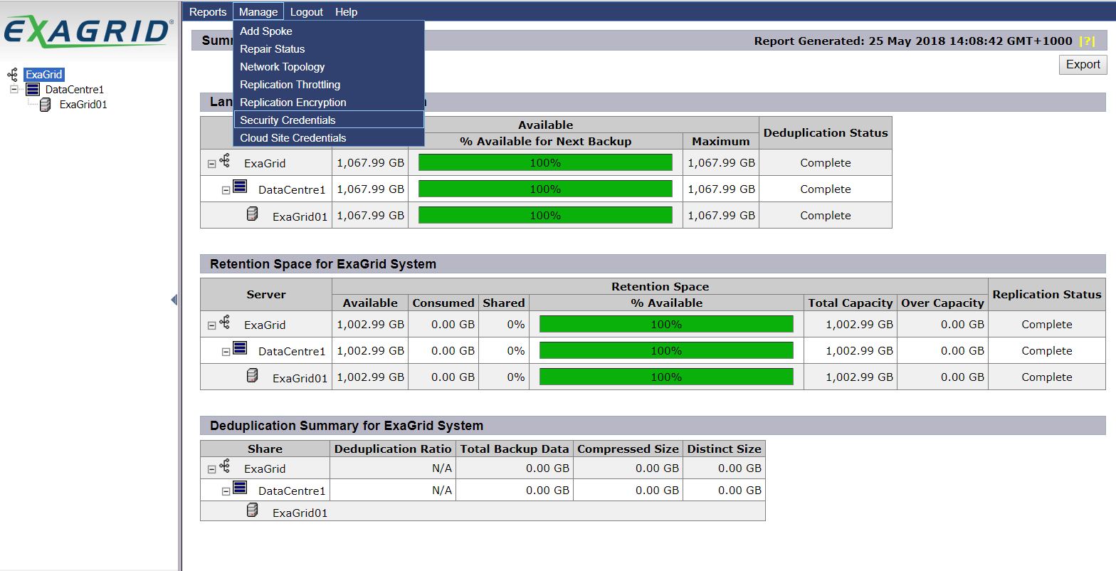
Task: Click ExaGrid01 name in Landing Space table
Action: [x=300, y=216]
